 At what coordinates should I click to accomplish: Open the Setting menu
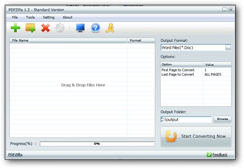[48, 17]
